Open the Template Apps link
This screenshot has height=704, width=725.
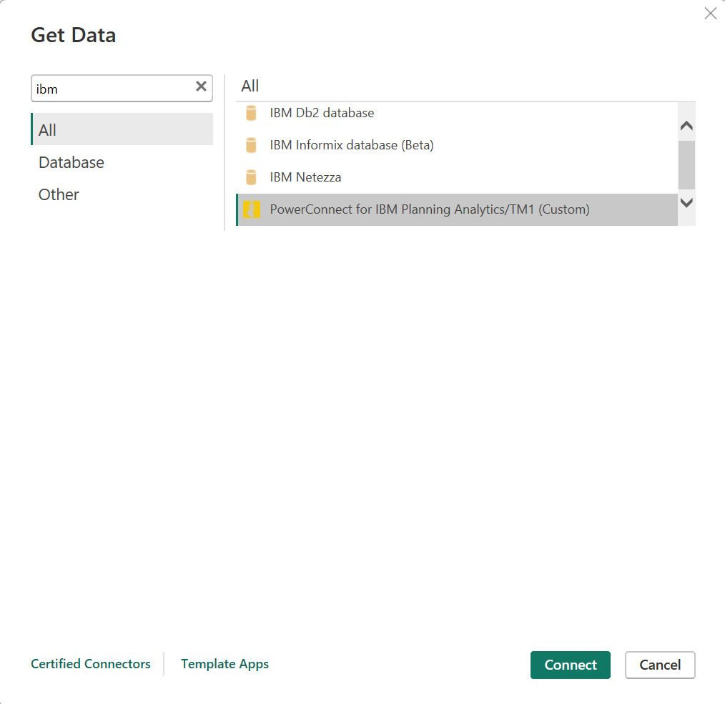(225, 664)
